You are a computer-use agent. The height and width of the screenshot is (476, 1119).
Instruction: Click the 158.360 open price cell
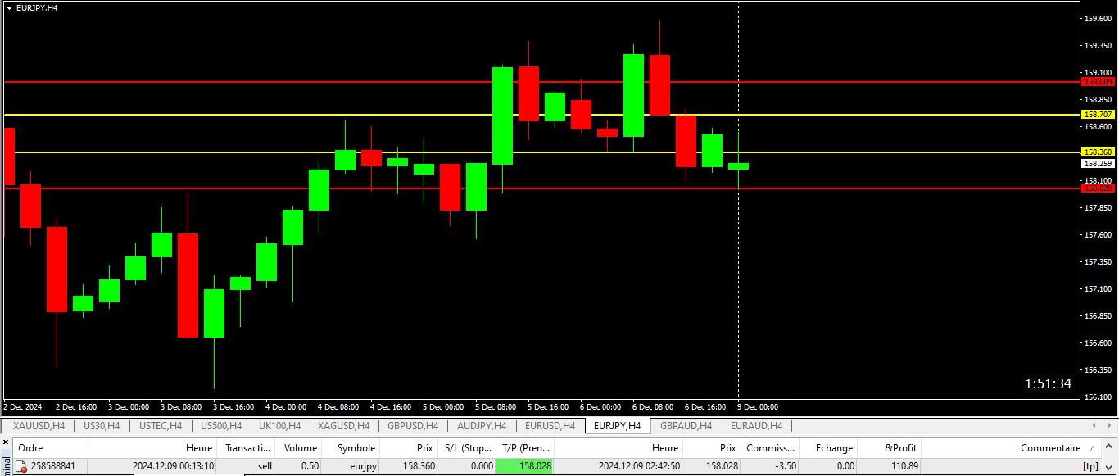coord(418,466)
